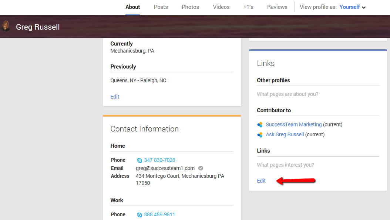
Task: Open the Yourself profile view selector
Action: 349,7
